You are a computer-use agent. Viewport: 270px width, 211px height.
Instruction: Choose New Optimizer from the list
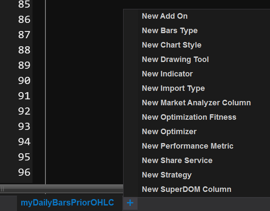pos(169,132)
